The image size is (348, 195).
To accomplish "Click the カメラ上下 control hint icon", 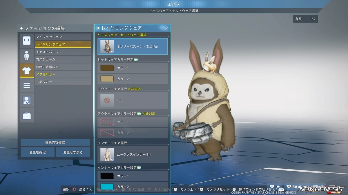I will click(x=202, y=190).
